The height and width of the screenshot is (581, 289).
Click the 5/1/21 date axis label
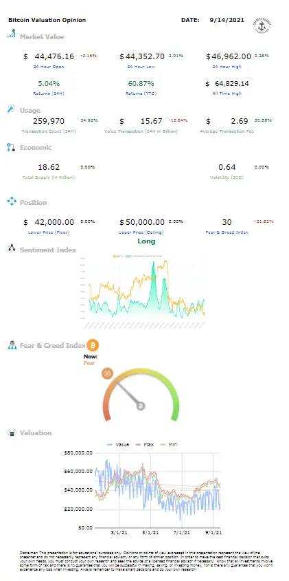pos(151,533)
